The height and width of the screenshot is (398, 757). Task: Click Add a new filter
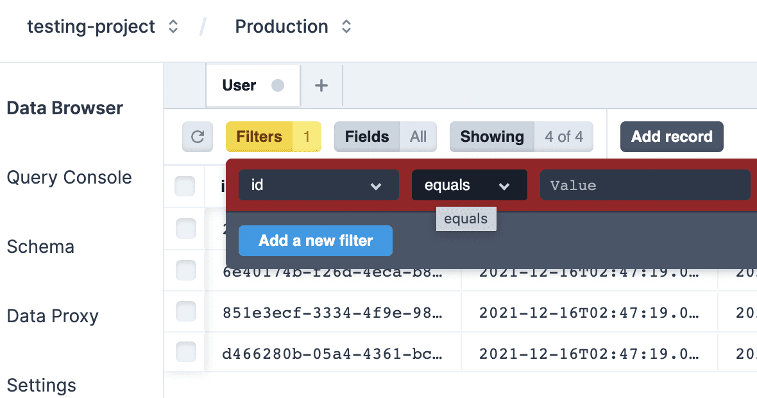(x=315, y=240)
